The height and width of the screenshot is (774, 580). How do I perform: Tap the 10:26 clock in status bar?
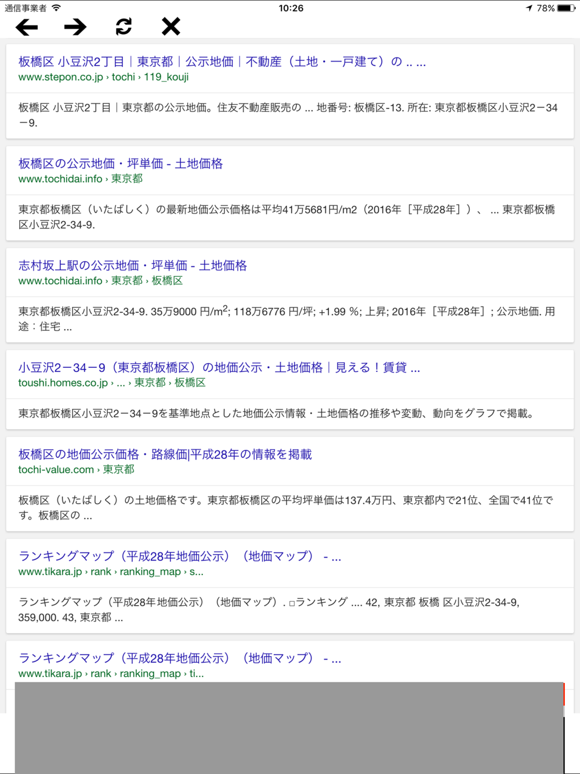pyautogui.click(x=291, y=8)
